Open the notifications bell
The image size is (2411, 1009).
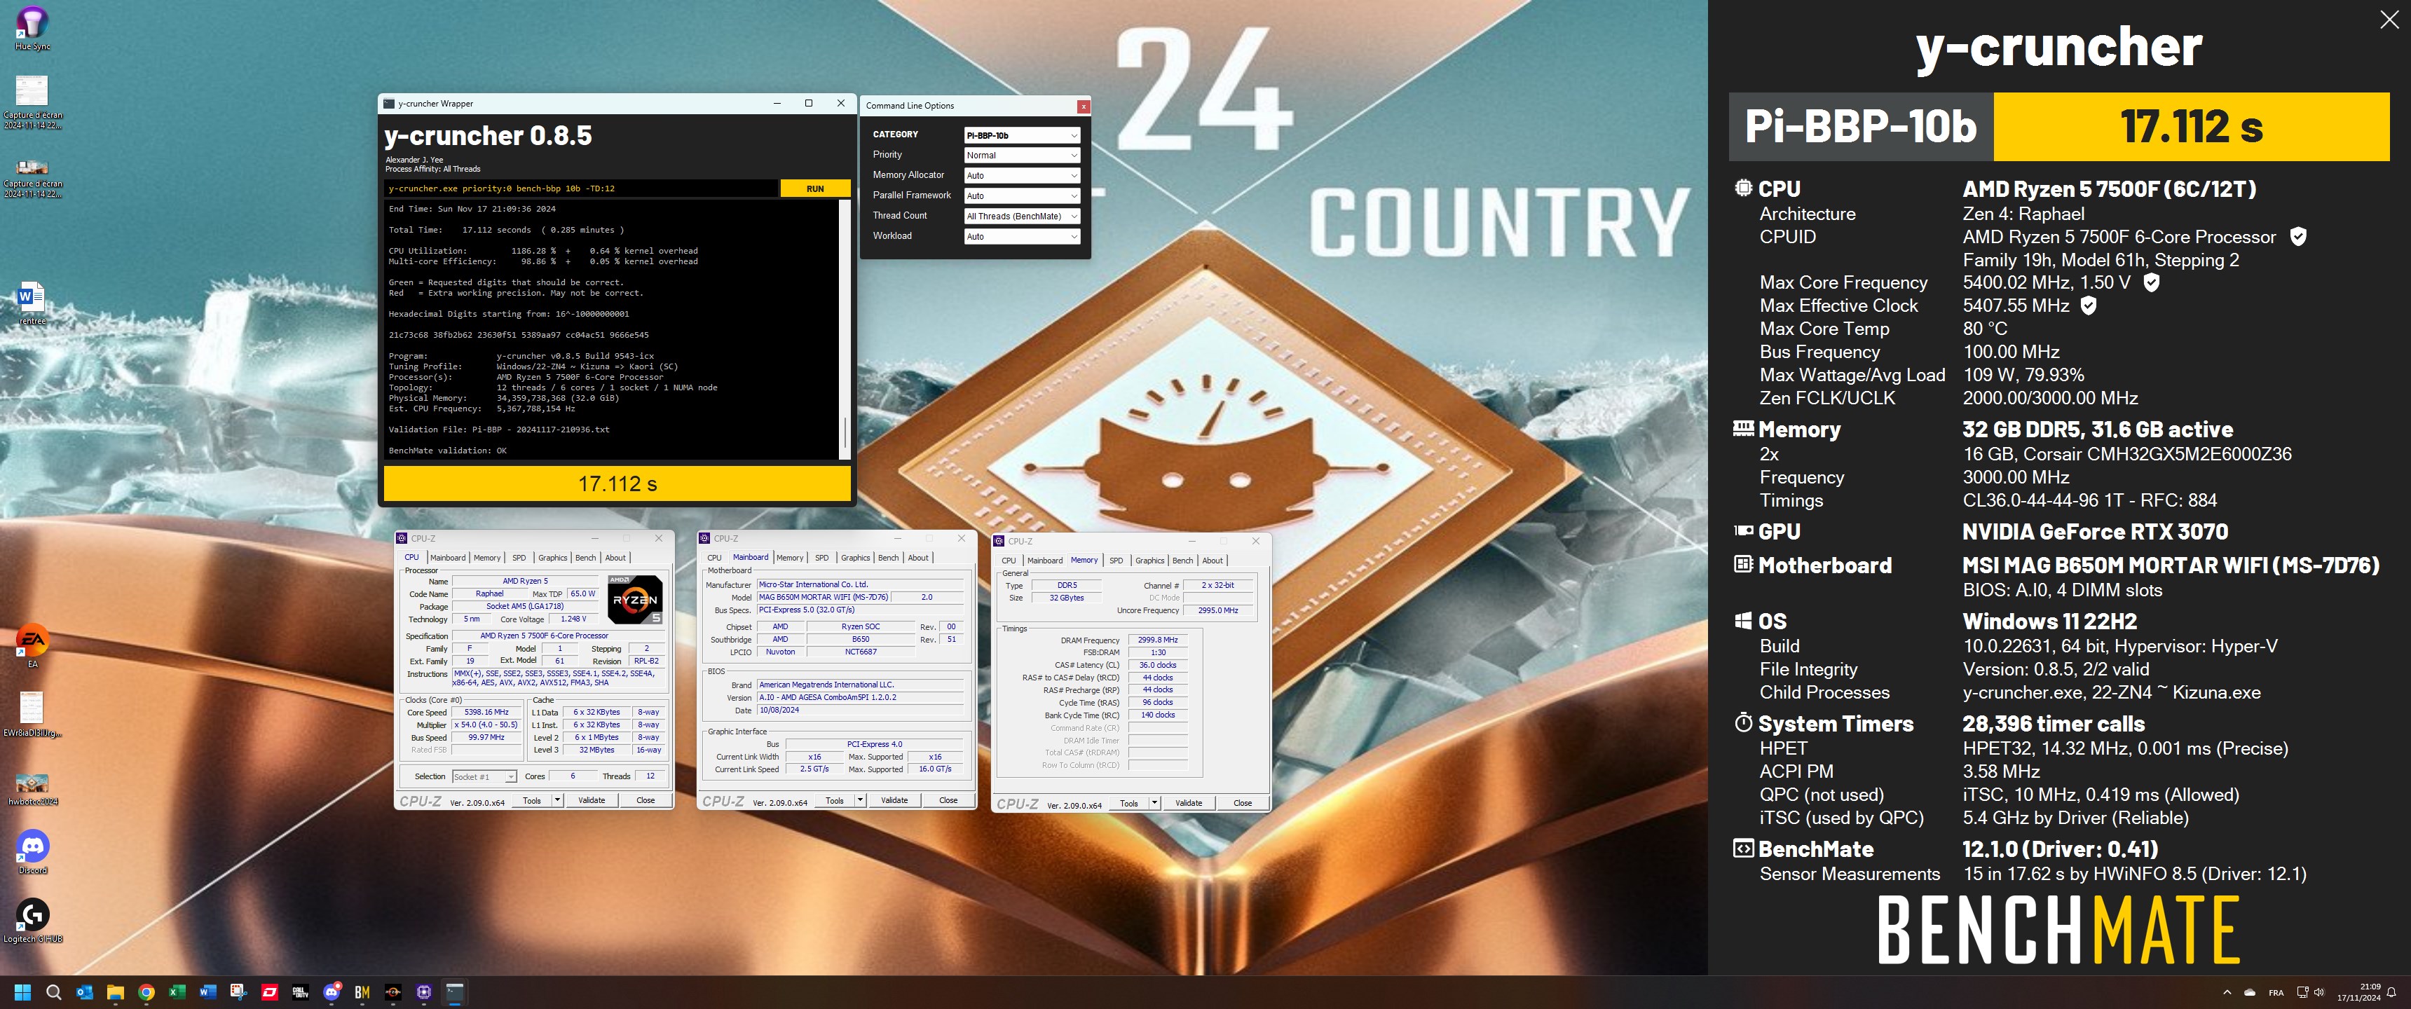coord(2391,992)
